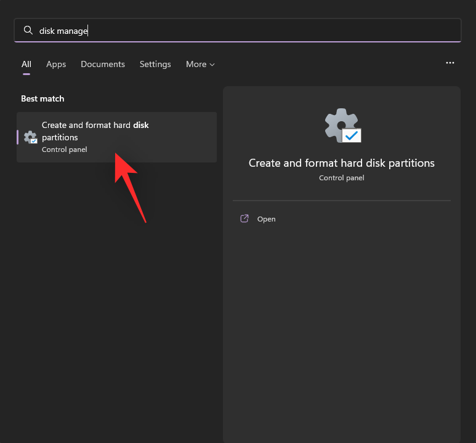Click the external-link icon next to Open

(x=244, y=218)
